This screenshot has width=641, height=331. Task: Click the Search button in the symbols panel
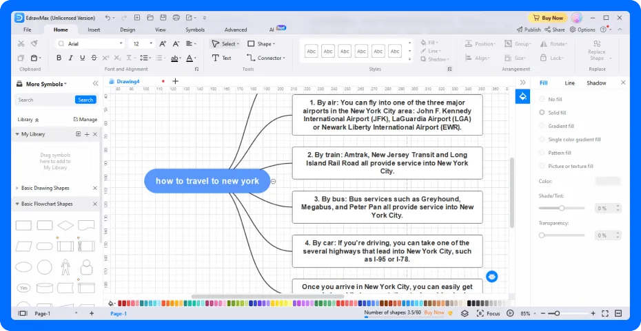(x=85, y=100)
